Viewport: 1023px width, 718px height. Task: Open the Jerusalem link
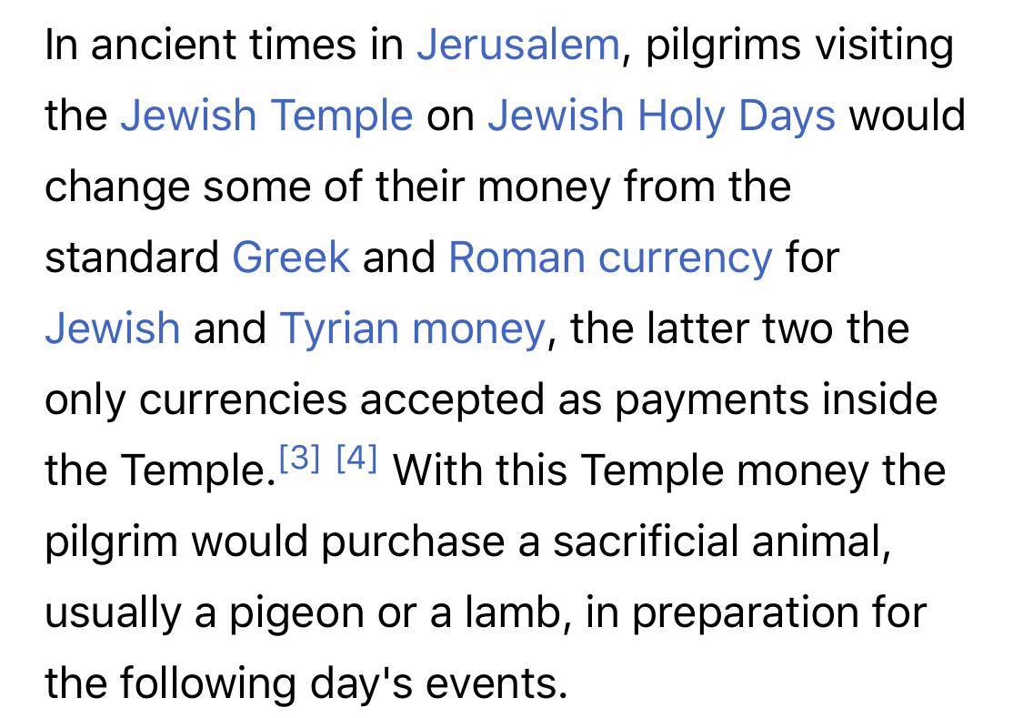(518, 45)
